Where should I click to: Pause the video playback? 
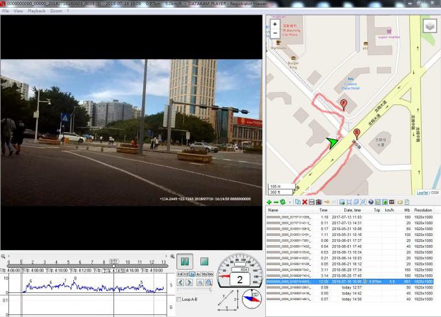click(x=184, y=261)
